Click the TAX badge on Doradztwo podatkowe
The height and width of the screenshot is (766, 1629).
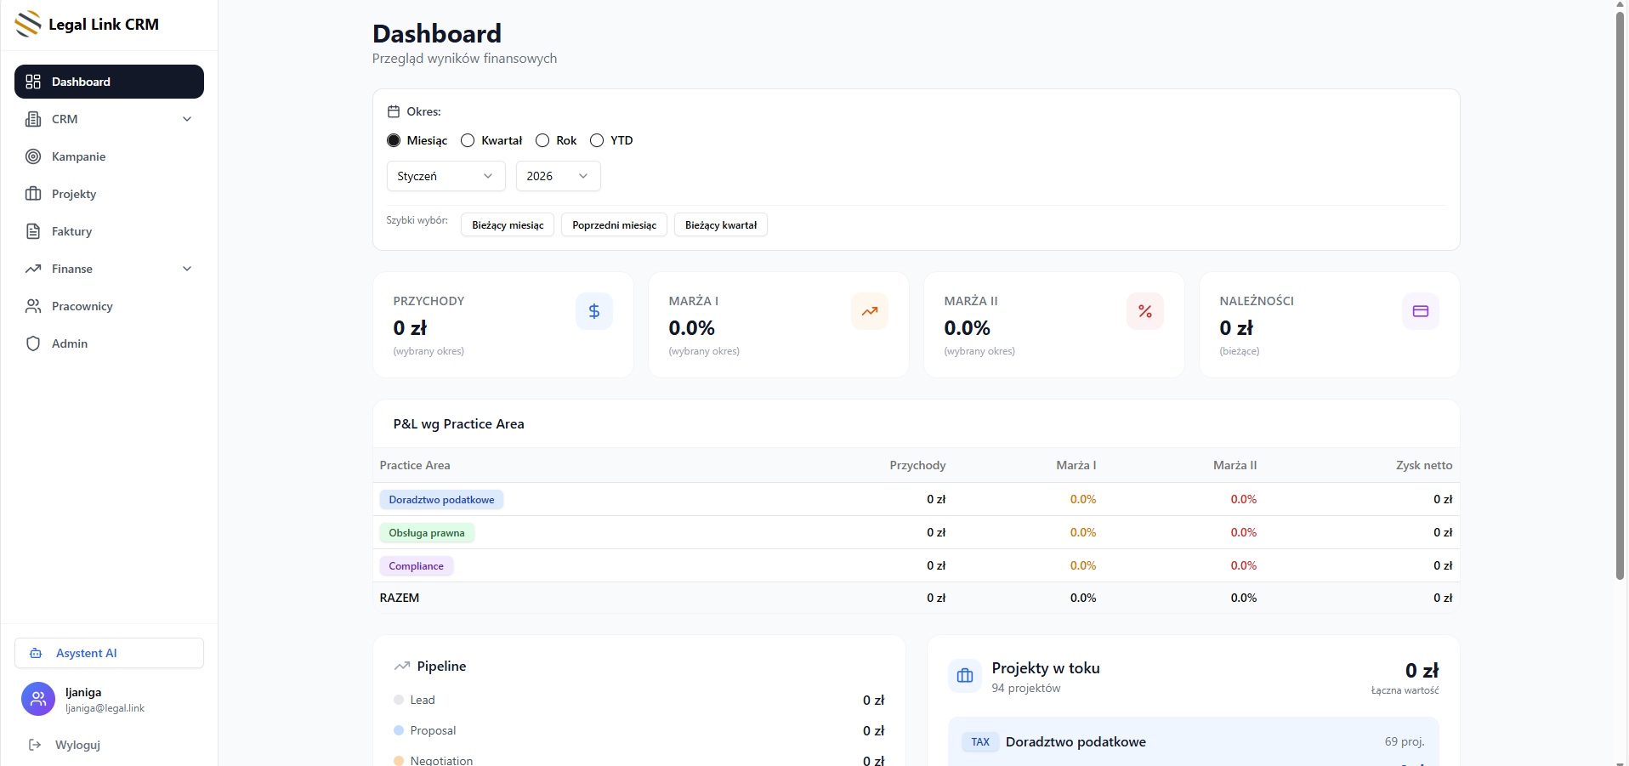pos(980,741)
